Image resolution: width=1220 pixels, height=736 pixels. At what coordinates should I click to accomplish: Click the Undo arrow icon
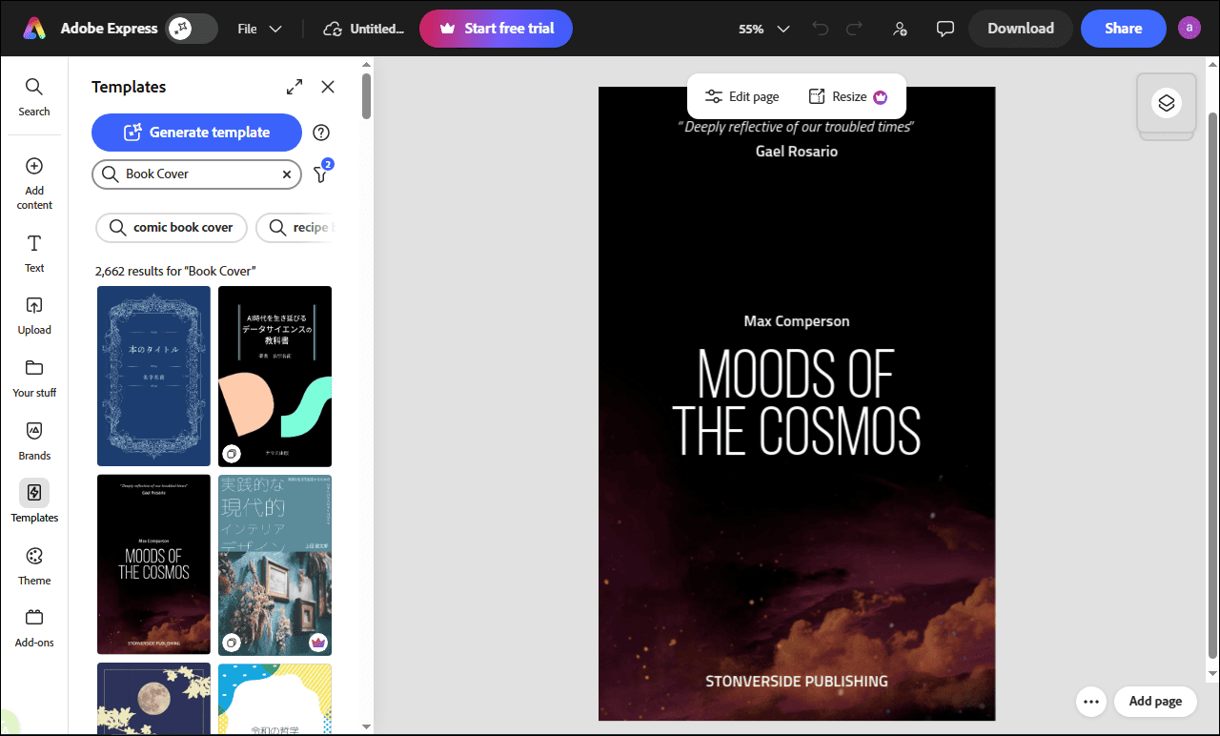820,29
